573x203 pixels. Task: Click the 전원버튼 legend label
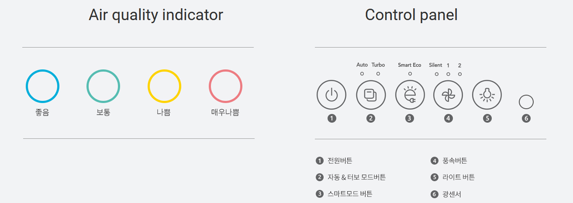click(x=340, y=161)
